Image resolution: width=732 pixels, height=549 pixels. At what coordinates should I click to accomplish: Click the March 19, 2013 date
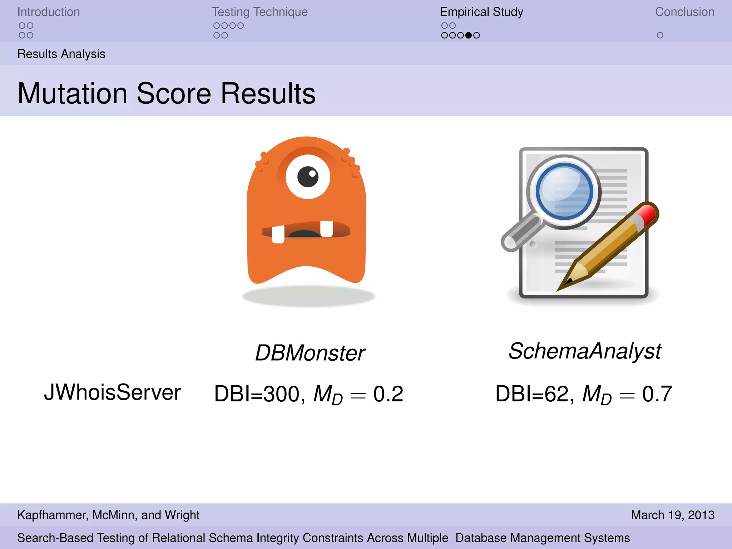click(673, 515)
